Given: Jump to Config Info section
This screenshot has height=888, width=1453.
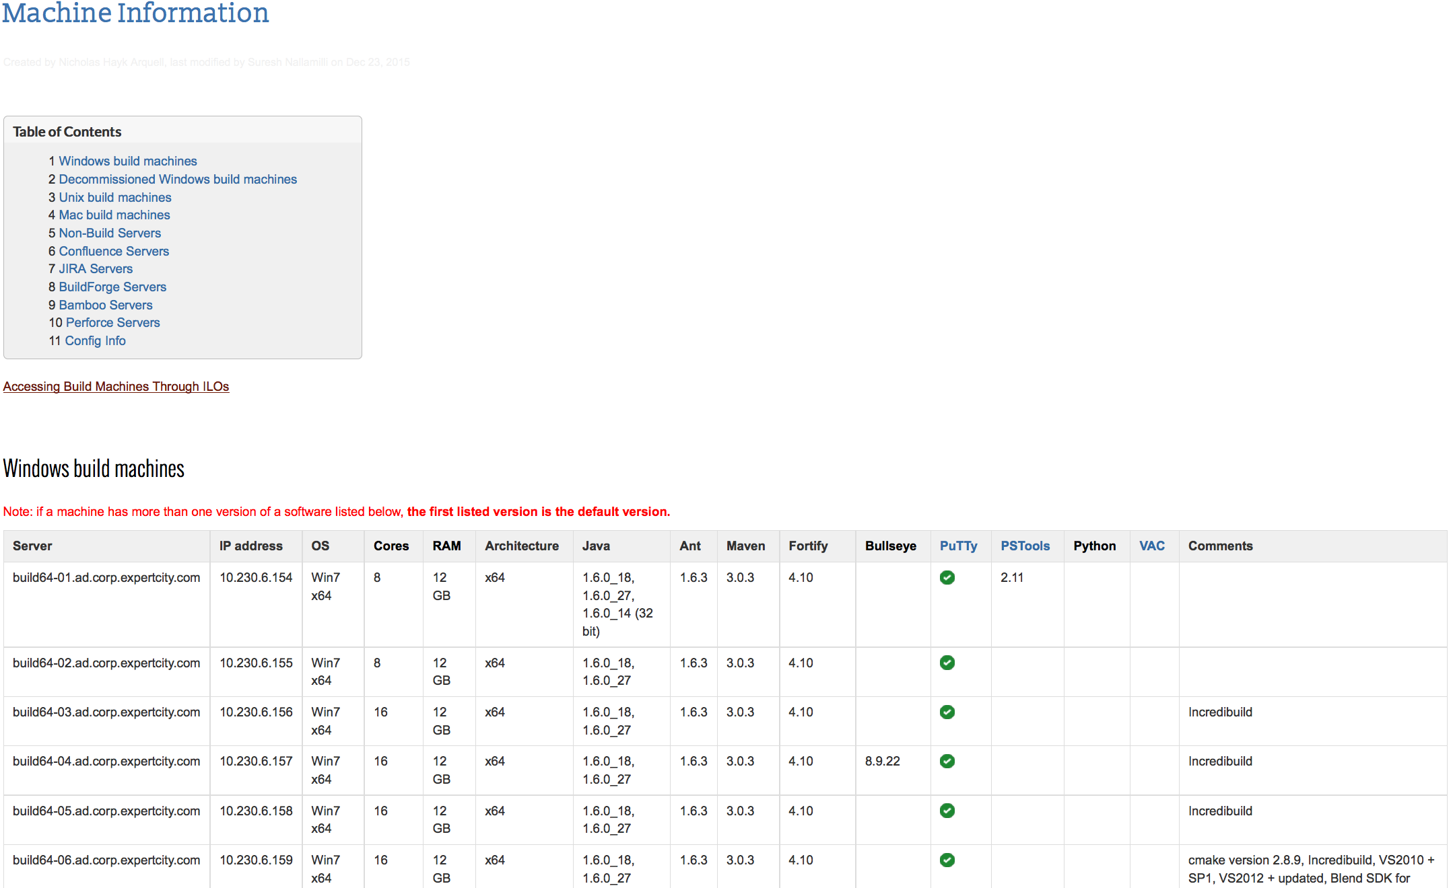Looking at the screenshot, I should [x=95, y=340].
